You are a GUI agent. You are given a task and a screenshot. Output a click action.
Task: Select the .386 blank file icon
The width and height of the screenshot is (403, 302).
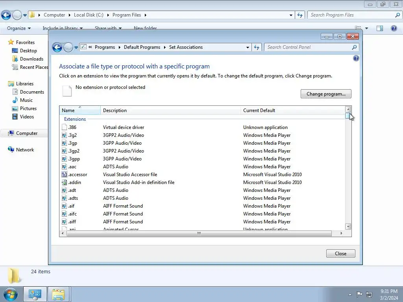click(64, 127)
